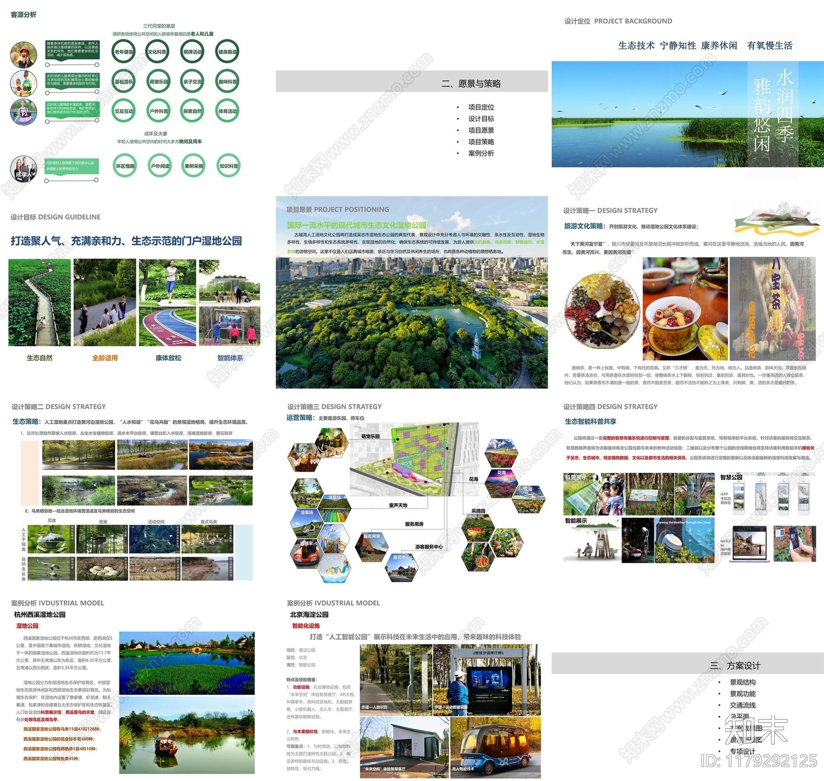
Task: Click the blue autonomous shuttle bus photo
Action: tap(495, 747)
